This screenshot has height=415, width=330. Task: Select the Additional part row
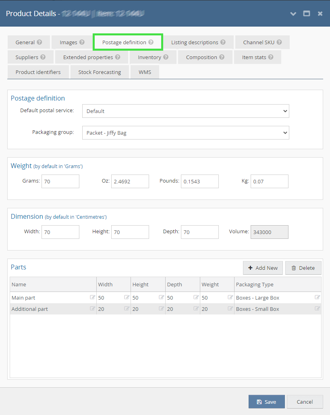click(x=48, y=309)
